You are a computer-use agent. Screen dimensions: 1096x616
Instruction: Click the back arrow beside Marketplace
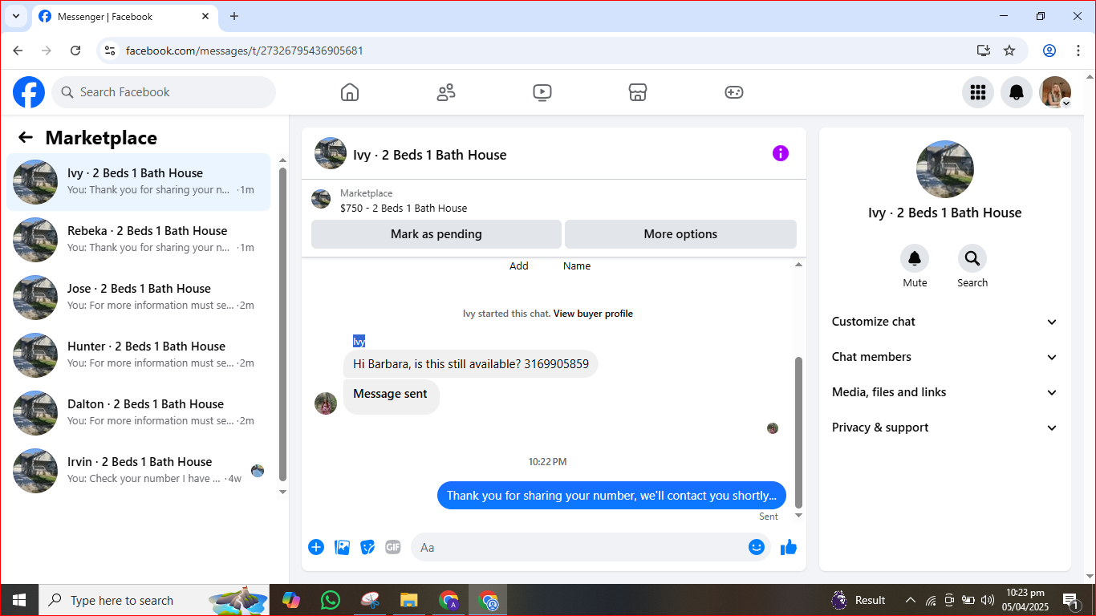pyautogui.click(x=26, y=137)
